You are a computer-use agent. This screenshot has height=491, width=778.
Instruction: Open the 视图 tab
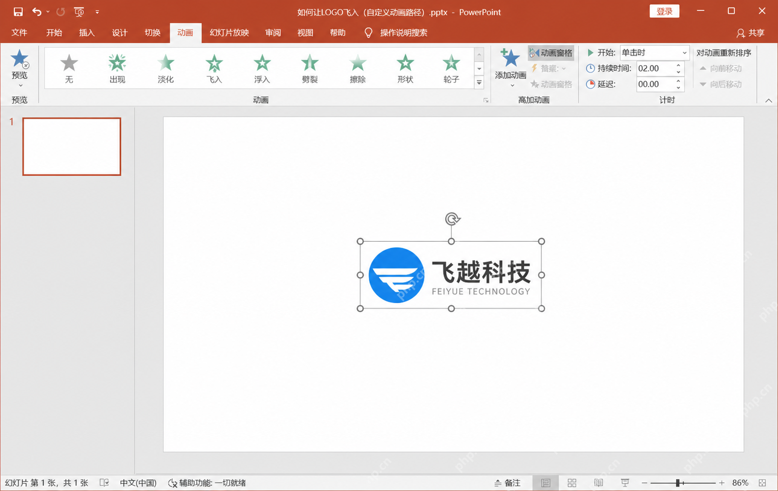click(305, 33)
